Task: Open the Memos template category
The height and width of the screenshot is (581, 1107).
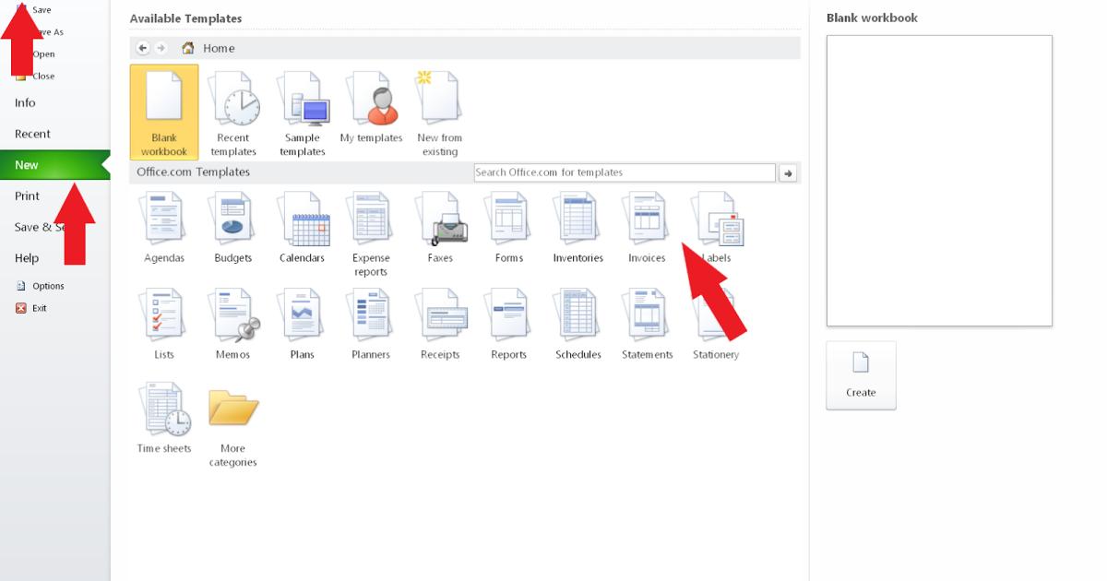Action: [x=232, y=321]
